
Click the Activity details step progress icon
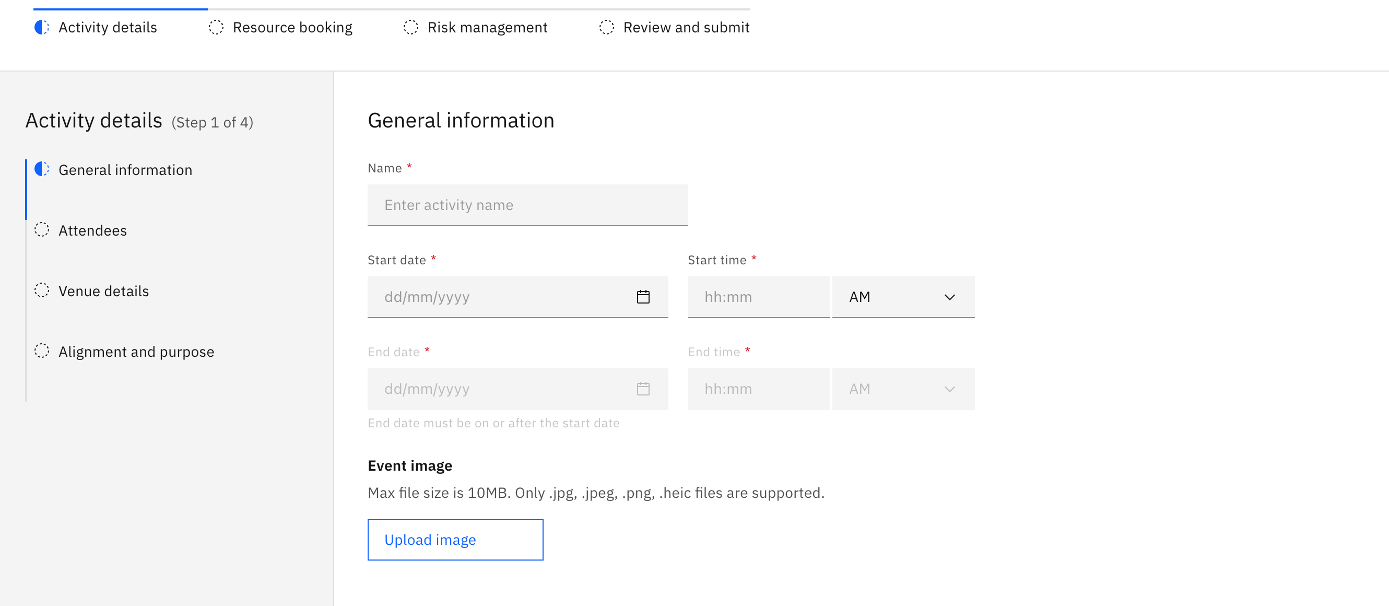pyautogui.click(x=42, y=27)
